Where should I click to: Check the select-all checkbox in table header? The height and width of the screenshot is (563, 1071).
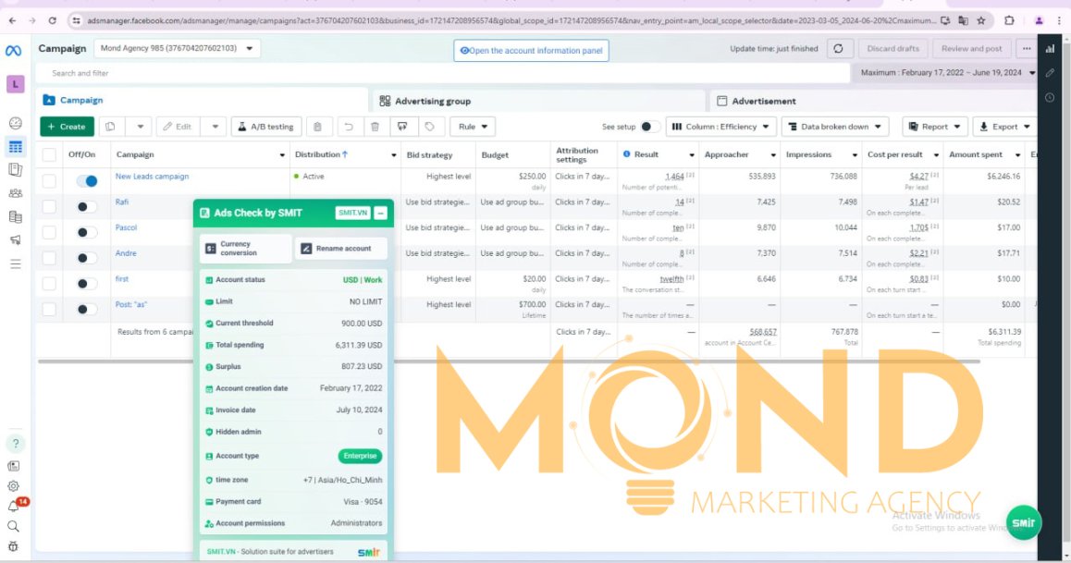pyautogui.click(x=49, y=155)
